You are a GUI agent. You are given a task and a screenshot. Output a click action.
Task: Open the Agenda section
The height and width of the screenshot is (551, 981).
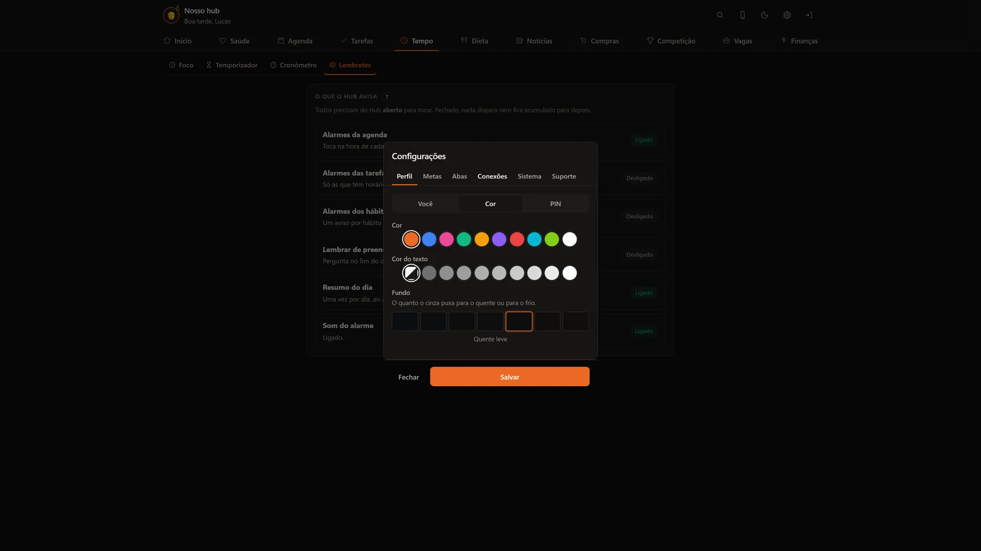tap(295, 41)
